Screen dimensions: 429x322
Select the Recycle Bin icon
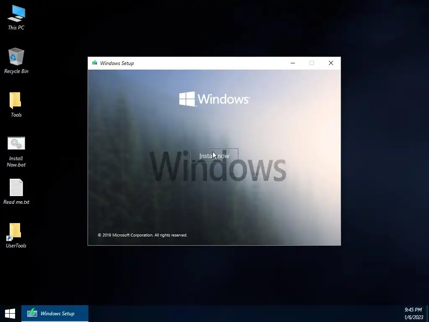coord(16,61)
